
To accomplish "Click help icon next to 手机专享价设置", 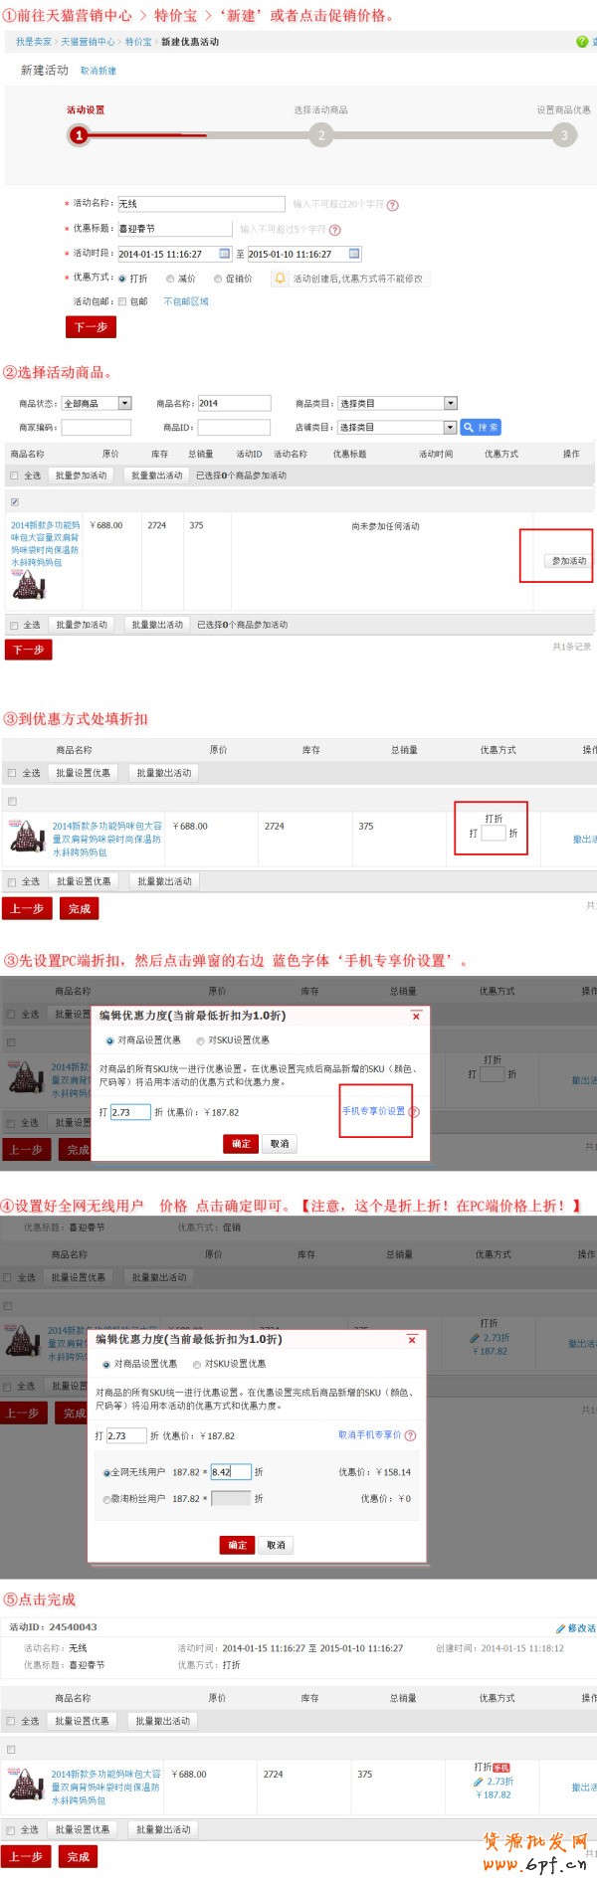I will (414, 1112).
